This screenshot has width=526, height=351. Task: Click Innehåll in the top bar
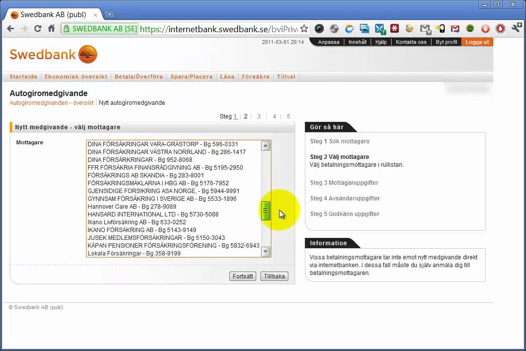click(357, 42)
